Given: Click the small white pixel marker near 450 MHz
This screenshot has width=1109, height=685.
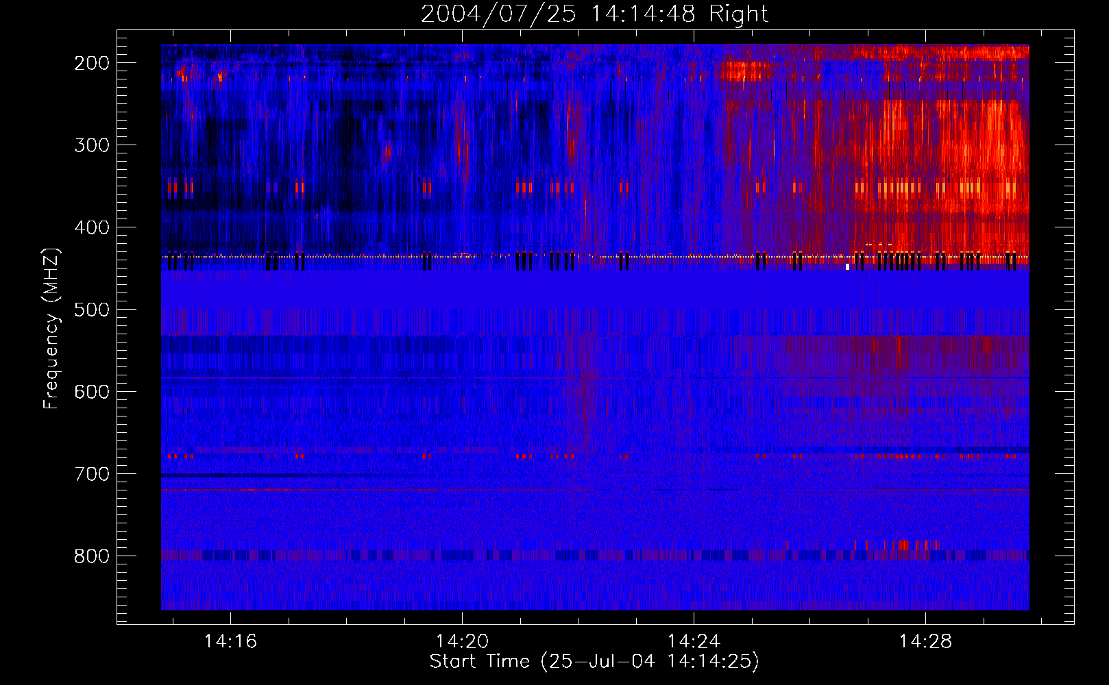Looking at the screenshot, I should 848,267.
